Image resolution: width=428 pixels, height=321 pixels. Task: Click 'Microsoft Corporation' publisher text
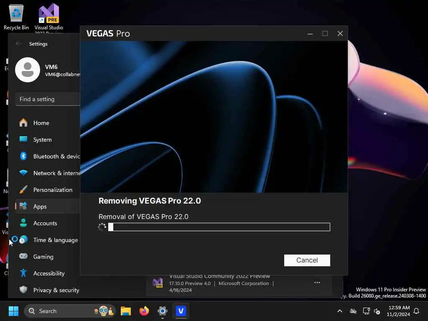tap(244, 283)
